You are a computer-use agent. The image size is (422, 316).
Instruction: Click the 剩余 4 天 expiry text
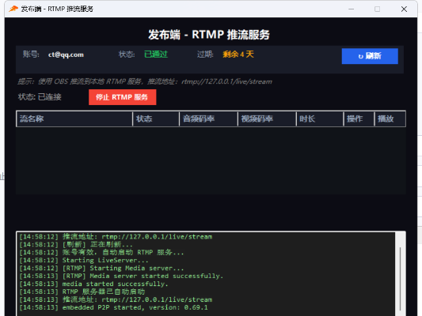238,55
